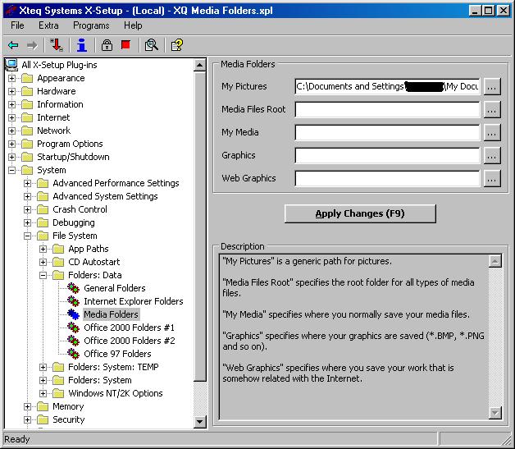Collapse the System folder node
Screen dimensions: 515x449
(x=12, y=170)
